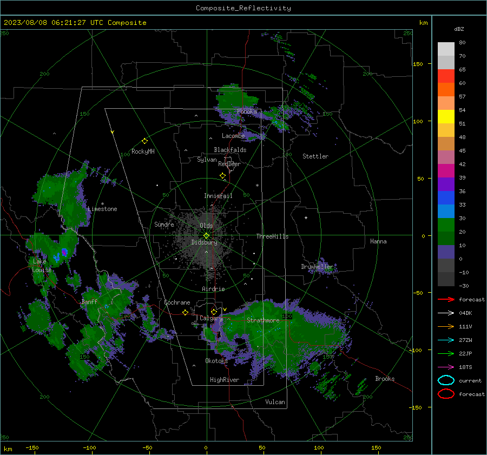This screenshot has height=455, width=487.
Task: Click the yellow diamond marker near Cochrane
Action: (185, 312)
